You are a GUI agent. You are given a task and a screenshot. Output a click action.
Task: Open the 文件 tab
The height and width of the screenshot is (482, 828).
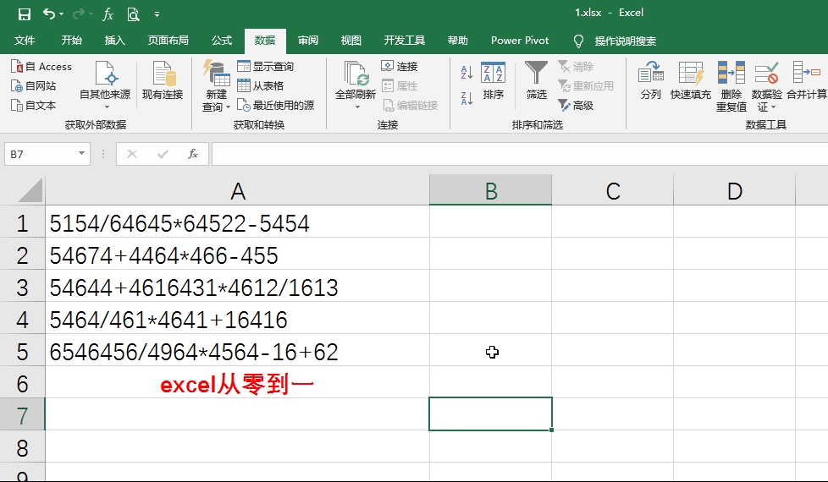25,41
